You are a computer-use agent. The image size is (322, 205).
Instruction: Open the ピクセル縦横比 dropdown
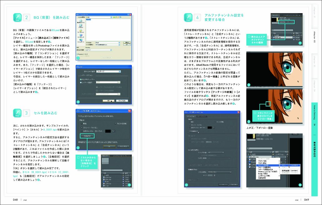[x=220, y=172]
